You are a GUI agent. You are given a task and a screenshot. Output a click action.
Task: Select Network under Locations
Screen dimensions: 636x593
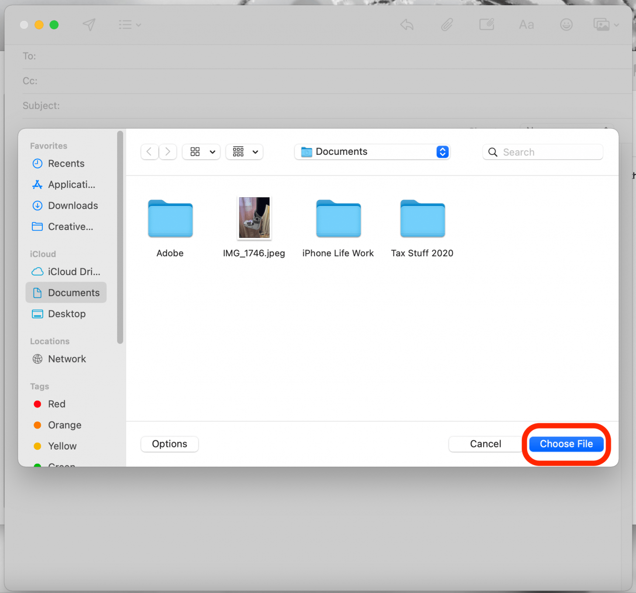66,359
